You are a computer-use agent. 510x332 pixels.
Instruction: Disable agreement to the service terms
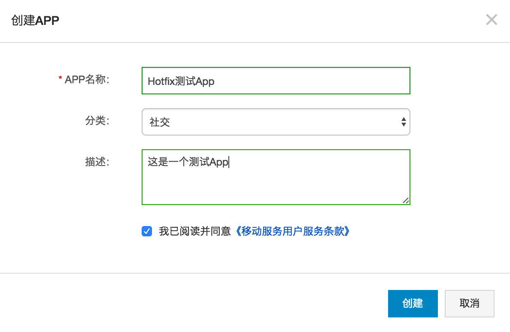click(146, 231)
